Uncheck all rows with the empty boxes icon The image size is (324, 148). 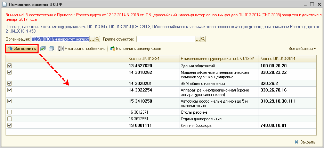tap(52, 49)
